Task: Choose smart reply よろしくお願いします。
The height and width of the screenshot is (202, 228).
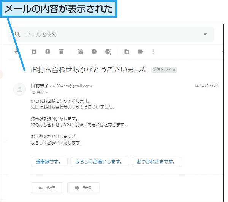Action: tap(100, 162)
